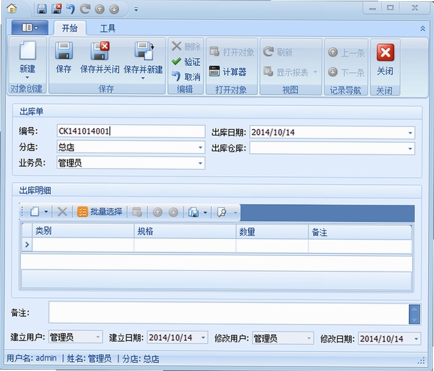Screen dimensions: 434x371
Task: Click new row icon in 出库明细 toolbar
Action: pyautogui.click(x=35, y=212)
